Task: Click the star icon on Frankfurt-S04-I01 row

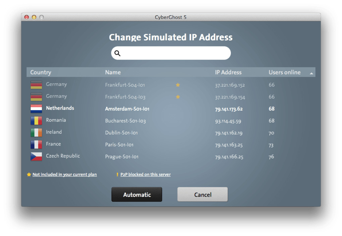Action: pyautogui.click(x=178, y=85)
